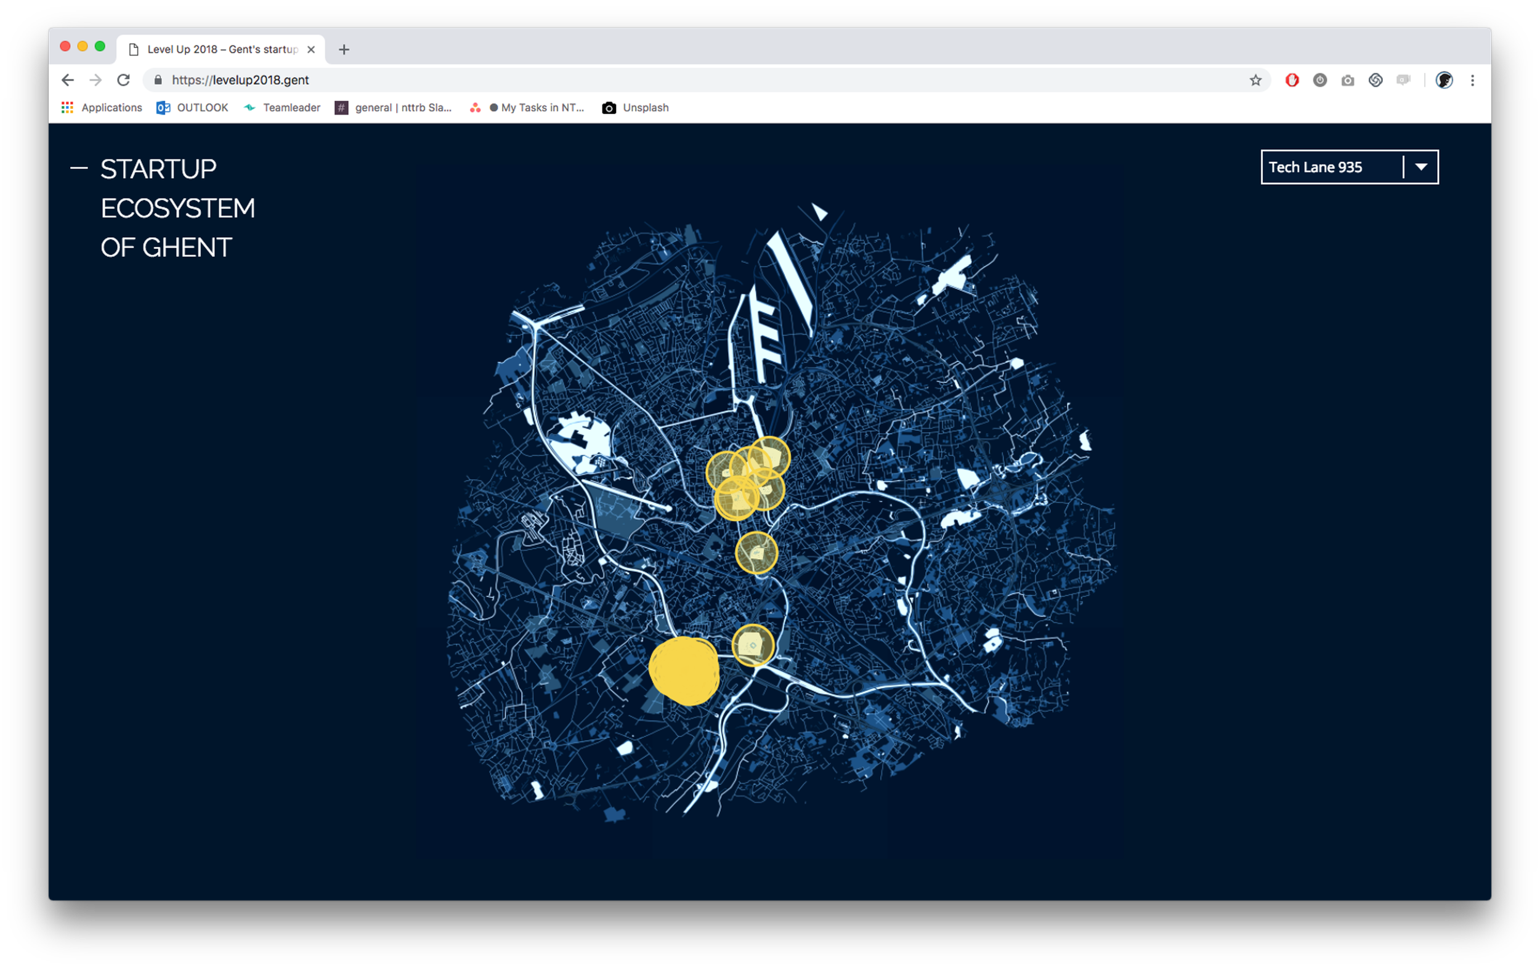Click the large solid yellow map marker

(684, 670)
